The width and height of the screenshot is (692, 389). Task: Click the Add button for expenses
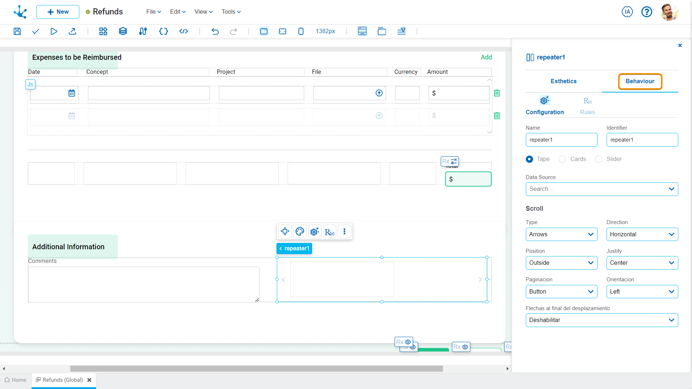coord(486,57)
